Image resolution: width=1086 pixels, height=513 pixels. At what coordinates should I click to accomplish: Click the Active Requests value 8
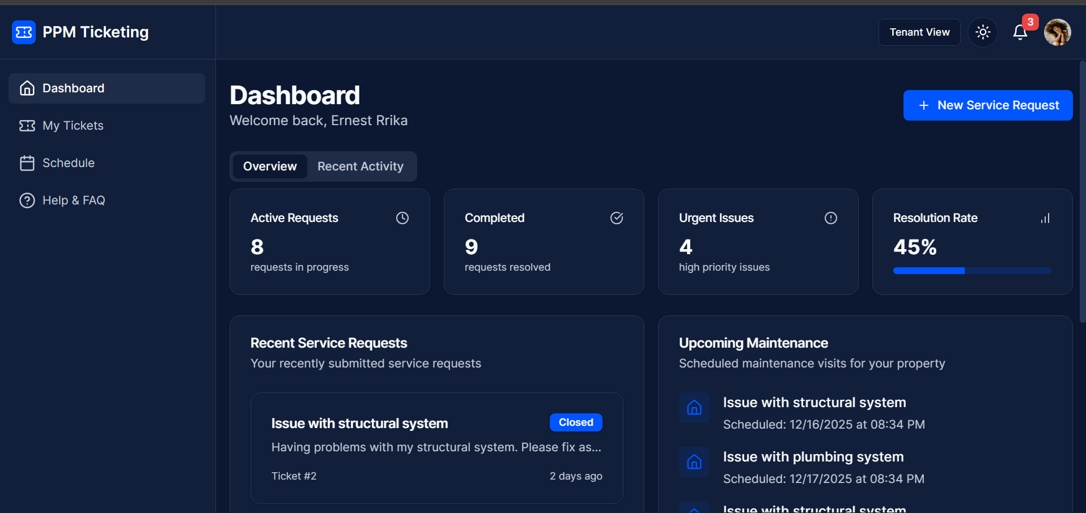pos(257,247)
